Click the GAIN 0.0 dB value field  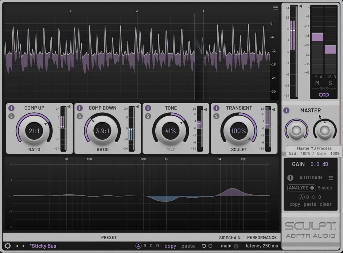pos(319,164)
